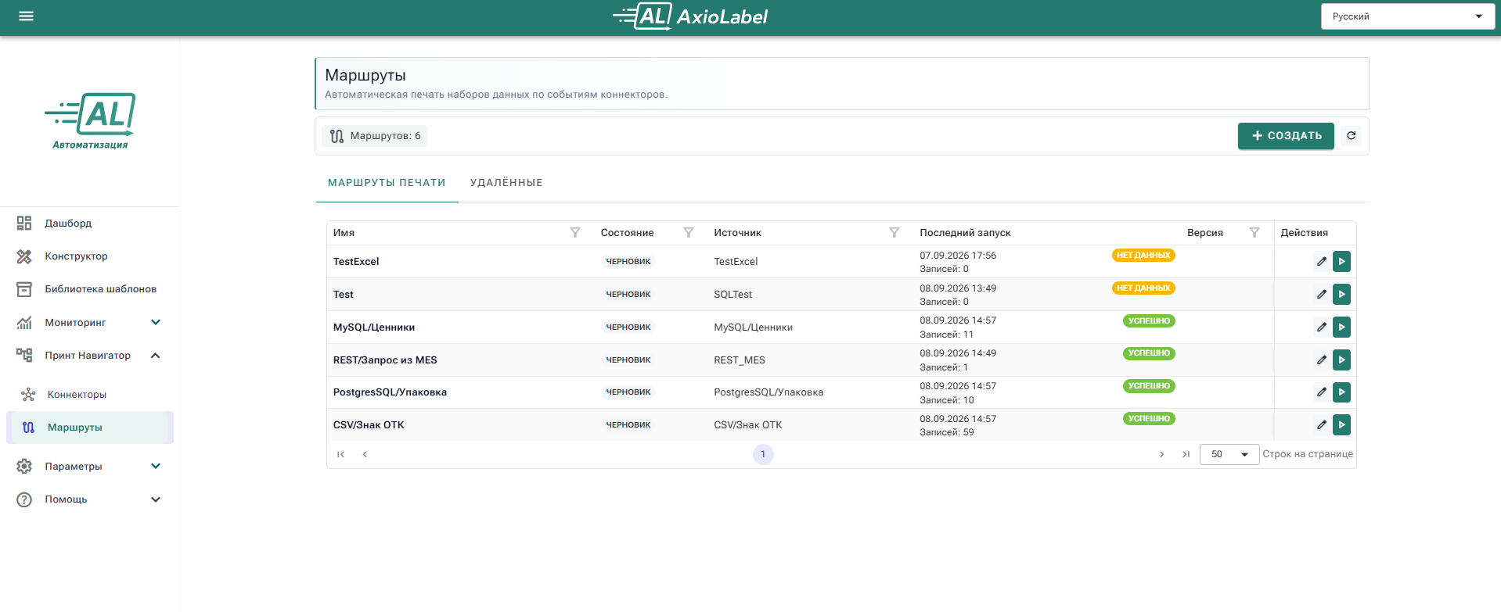Click the refresh routes icon
Viewport: 1501px width, 612px height.
pyautogui.click(x=1351, y=136)
